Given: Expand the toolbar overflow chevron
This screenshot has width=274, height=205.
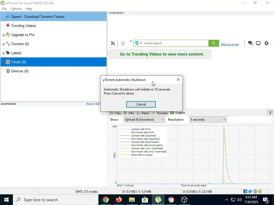Looking at the screenshot, I should coord(131,41).
